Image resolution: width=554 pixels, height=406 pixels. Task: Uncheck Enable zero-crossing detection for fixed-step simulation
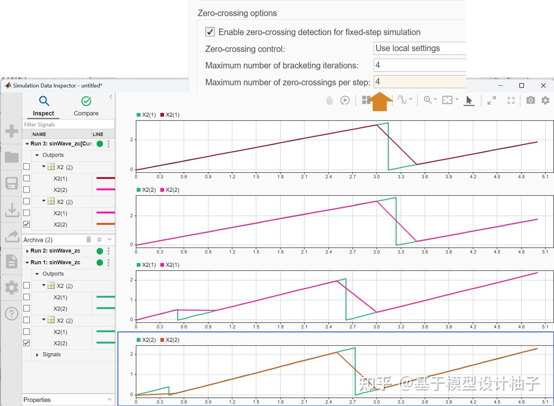point(210,32)
